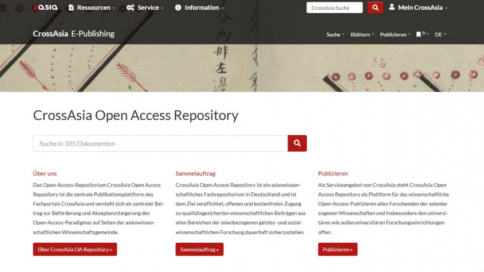This screenshot has width=484, height=272.
Task: Click the Über CrossAsia OA Repository button
Action: tap(75, 249)
